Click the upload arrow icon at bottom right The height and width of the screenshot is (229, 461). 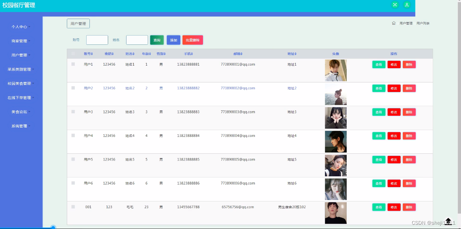[x=448, y=221]
